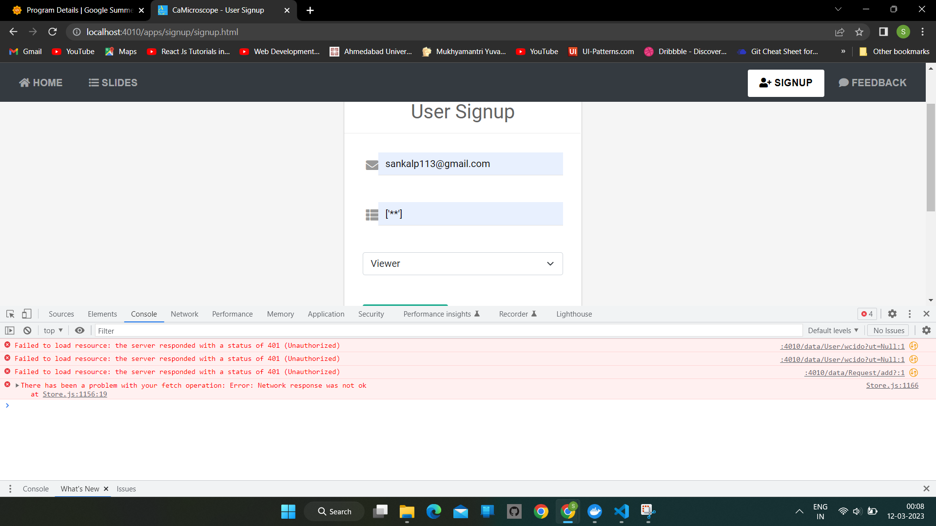
Task: Toggle the device toolbar icon
Action: (27, 314)
